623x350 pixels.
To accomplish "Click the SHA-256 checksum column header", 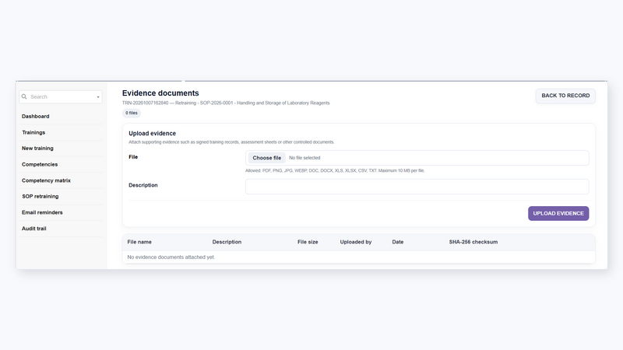I will tap(473, 242).
